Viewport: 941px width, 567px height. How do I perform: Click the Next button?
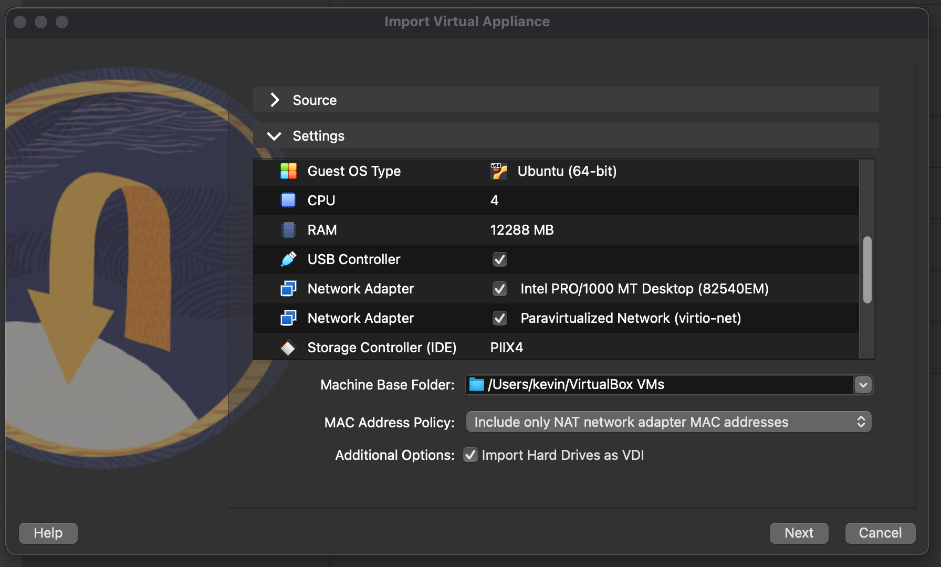coord(799,533)
